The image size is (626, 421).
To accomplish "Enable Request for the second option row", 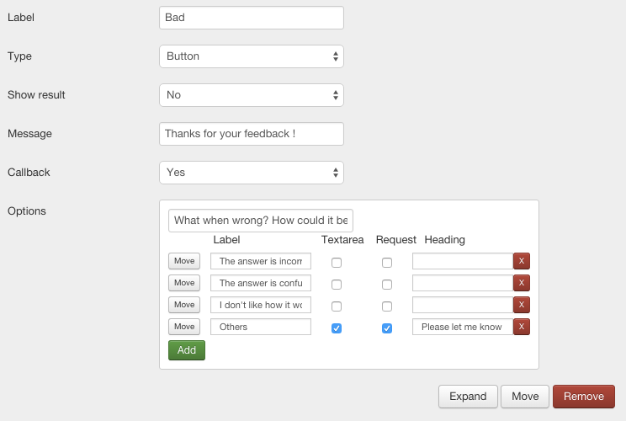I will [387, 285].
